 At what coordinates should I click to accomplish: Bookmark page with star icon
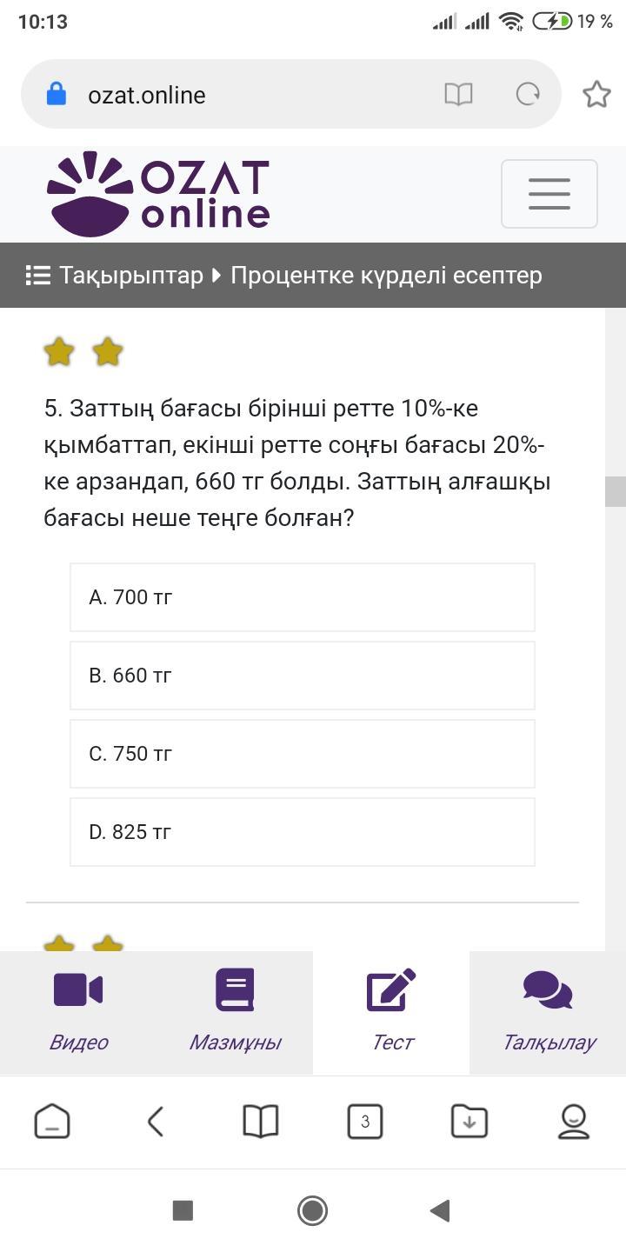(596, 94)
